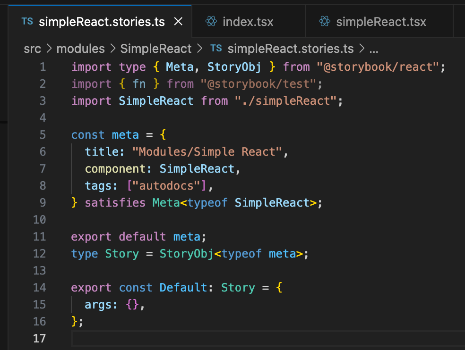Click the TS icon on simpleReact.stories.ts tab
Screen dimensions: 465x350
point(27,22)
